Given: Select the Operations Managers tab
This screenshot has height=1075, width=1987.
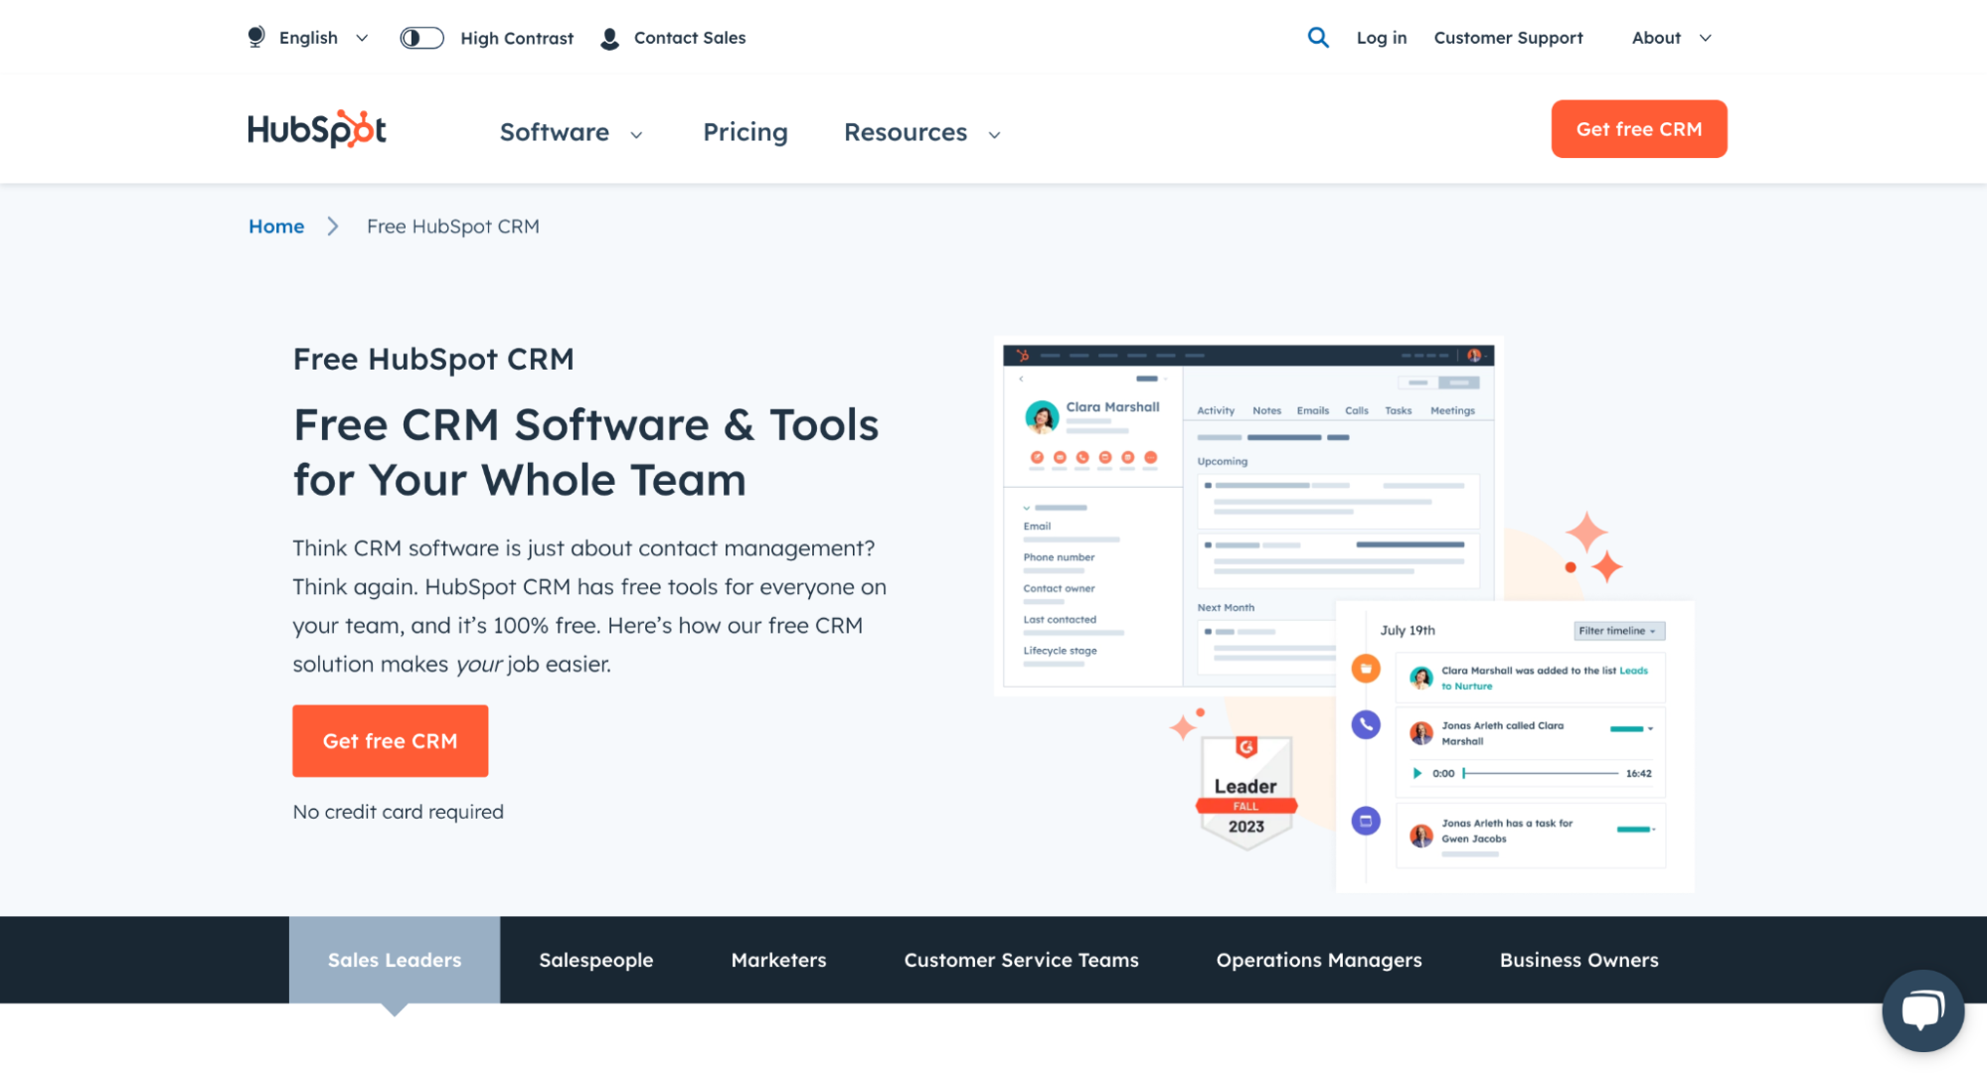Looking at the screenshot, I should (x=1319, y=960).
